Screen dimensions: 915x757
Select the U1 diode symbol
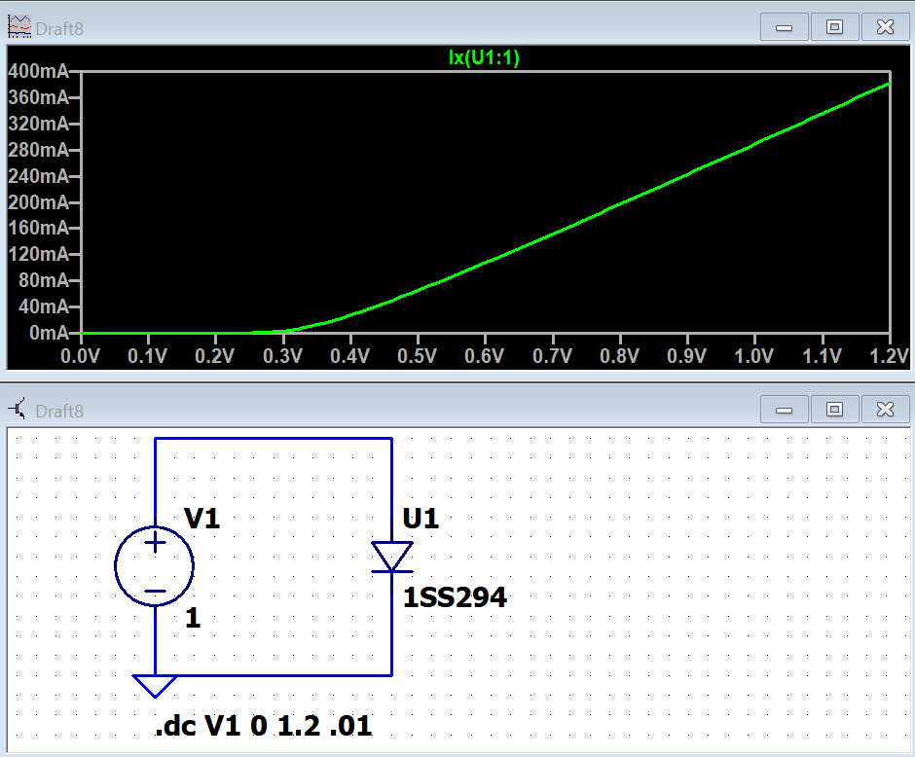tap(392, 557)
